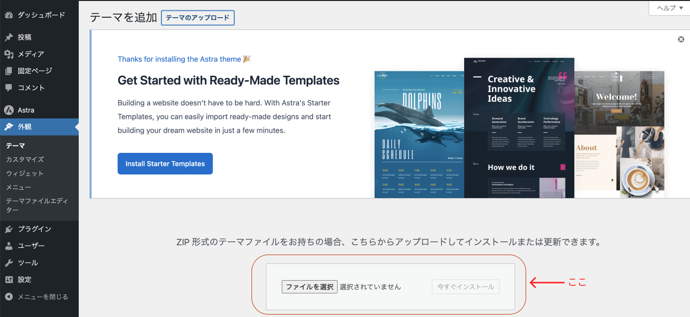Viewport: 690px width, 317px height.
Task: Click the pushpin icon beside 投稿
Action: (x=8, y=37)
